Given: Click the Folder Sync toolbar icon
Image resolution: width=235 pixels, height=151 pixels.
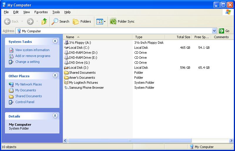Looking at the screenshot, I should [x=113, y=21].
